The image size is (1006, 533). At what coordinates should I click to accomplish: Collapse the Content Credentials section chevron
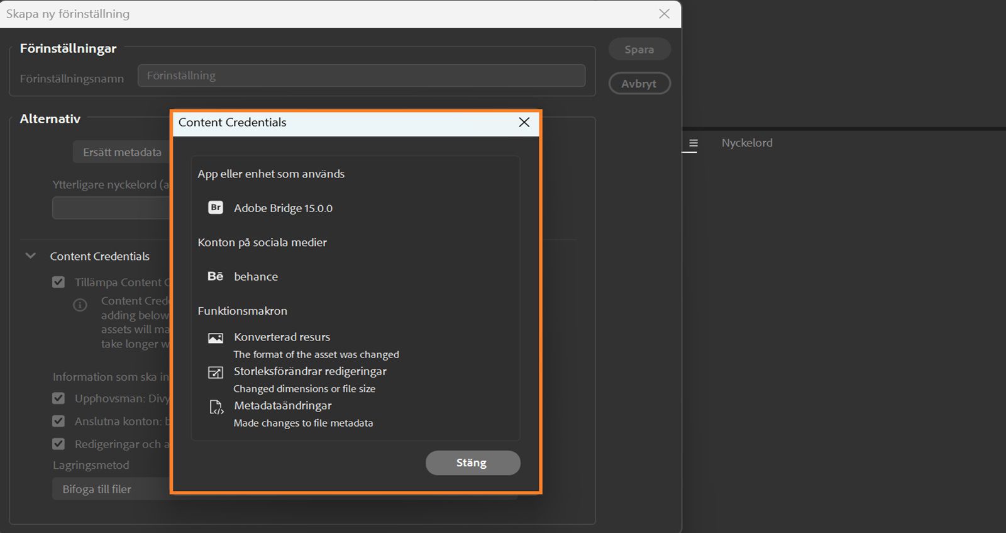pyautogui.click(x=30, y=255)
